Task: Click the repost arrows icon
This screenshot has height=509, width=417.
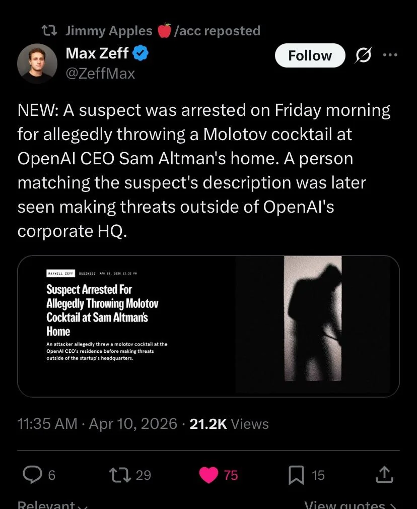Action: click(121, 474)
